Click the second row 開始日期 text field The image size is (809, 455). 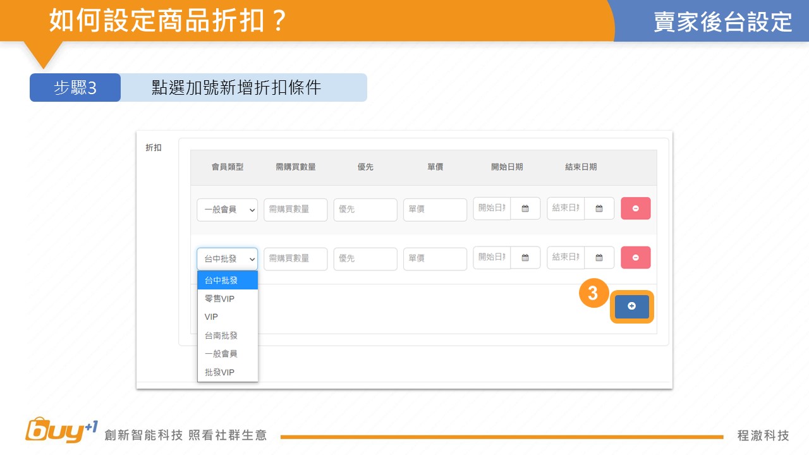click(x=492, y=258)
